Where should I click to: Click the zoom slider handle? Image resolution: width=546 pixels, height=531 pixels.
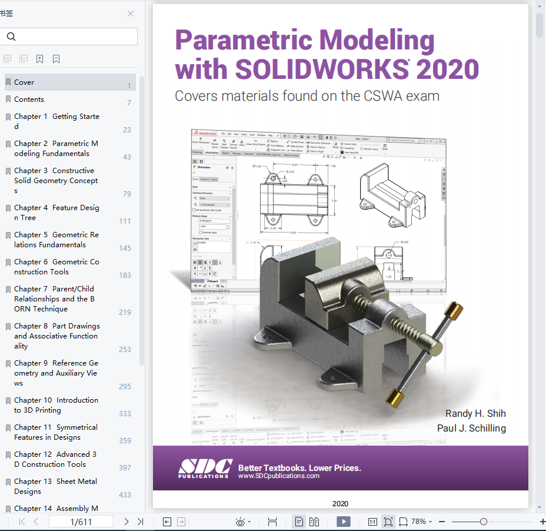tap(483, 522)
